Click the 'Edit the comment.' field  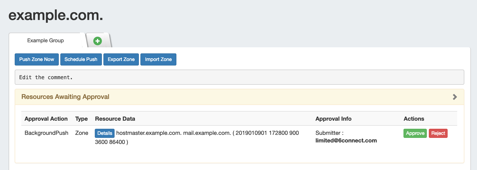[x=239, y=77]
